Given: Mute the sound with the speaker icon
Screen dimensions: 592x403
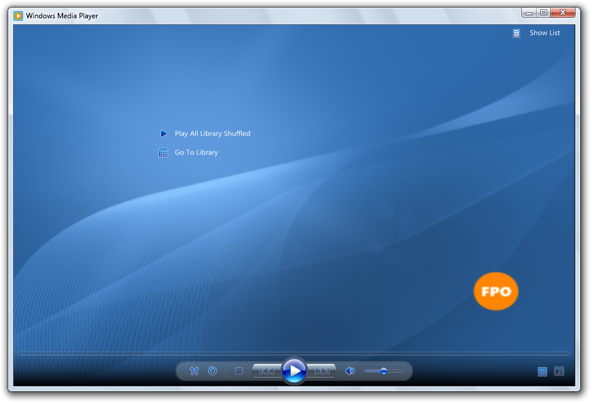Looking at the screenshot, I should point(350,371).
